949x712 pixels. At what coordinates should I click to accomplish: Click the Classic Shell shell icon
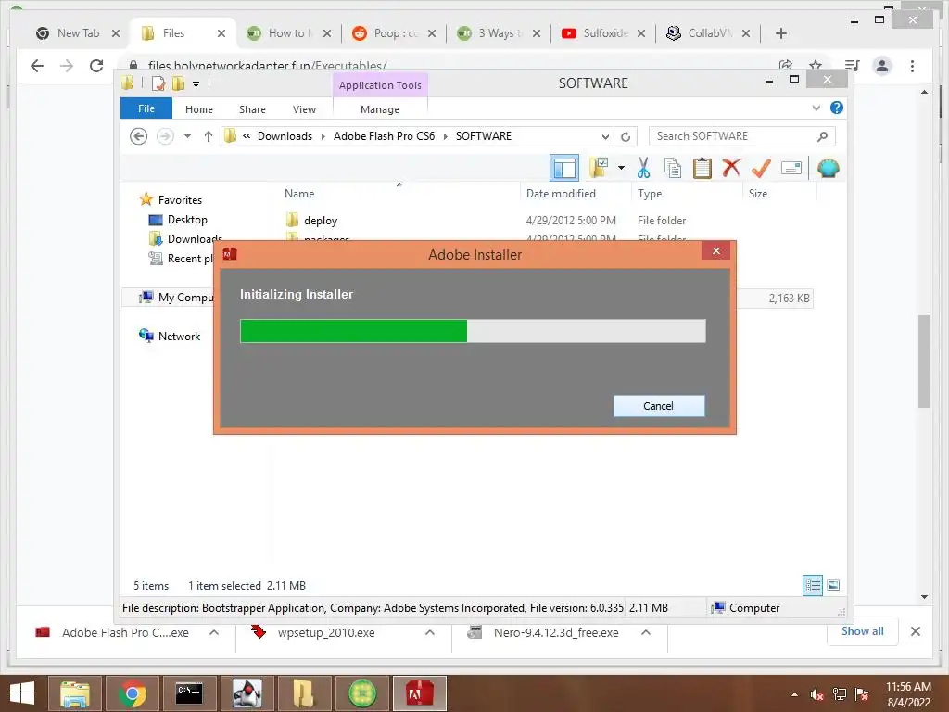click(x=828, y=168)
